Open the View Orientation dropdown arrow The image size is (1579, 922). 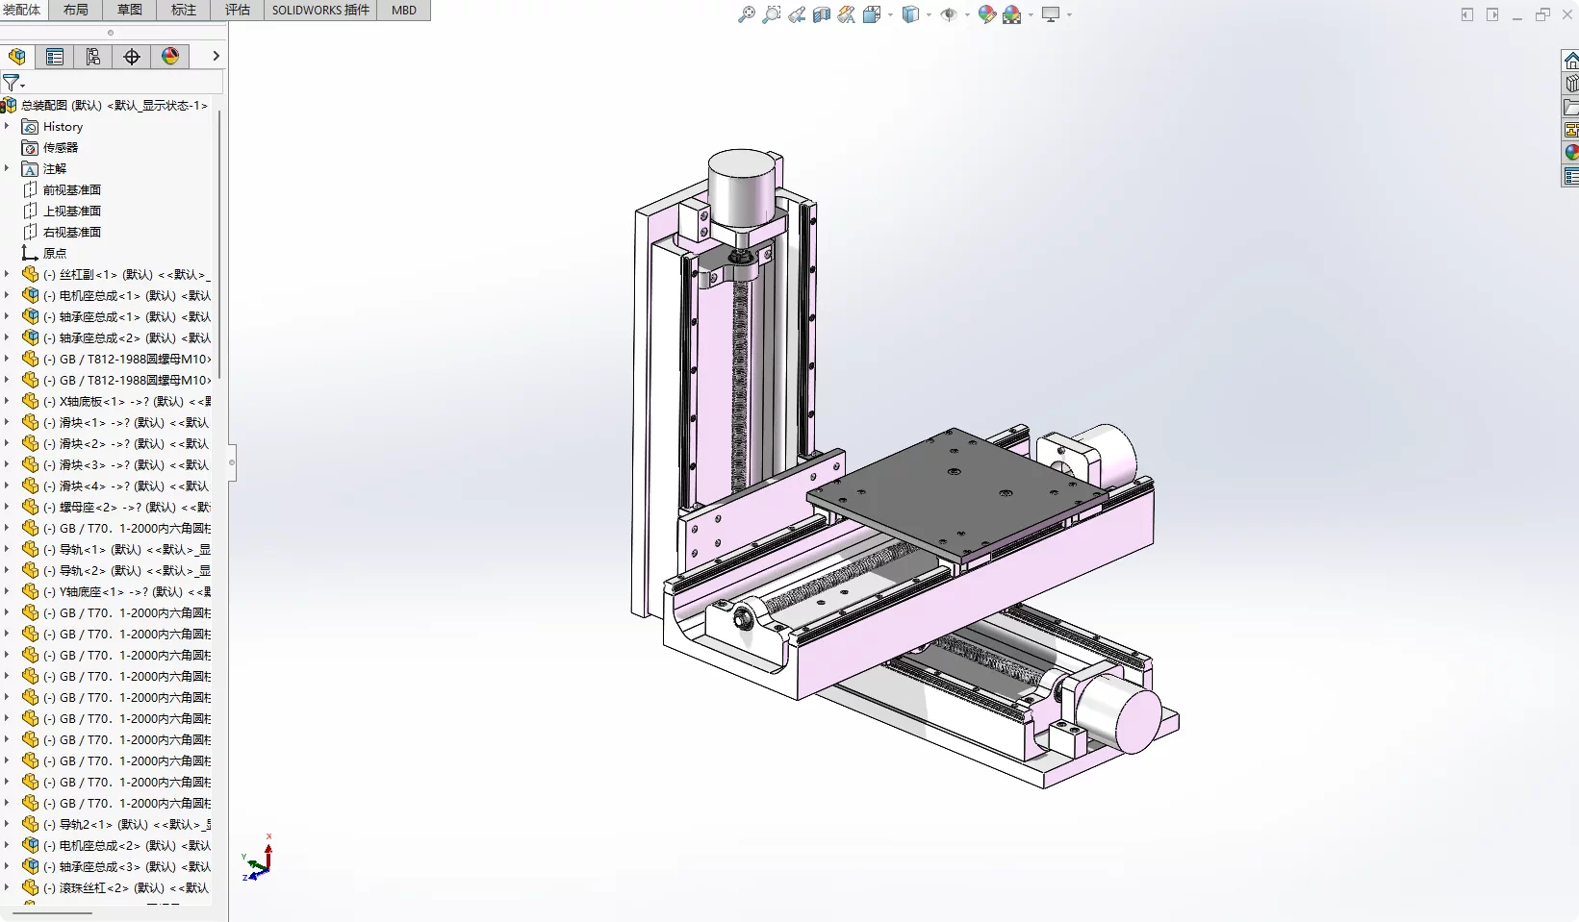coord(890,15)
